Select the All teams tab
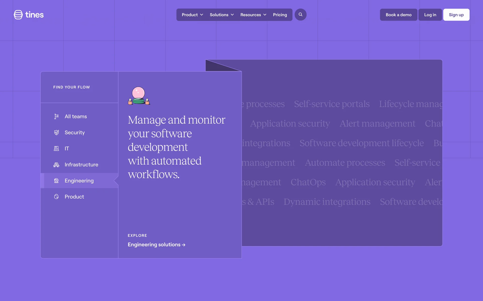The image size is (483, 301). 76,116
